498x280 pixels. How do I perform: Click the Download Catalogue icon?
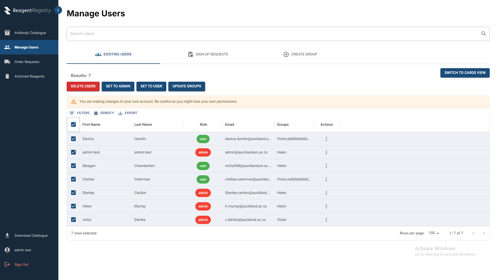point(7,235)
